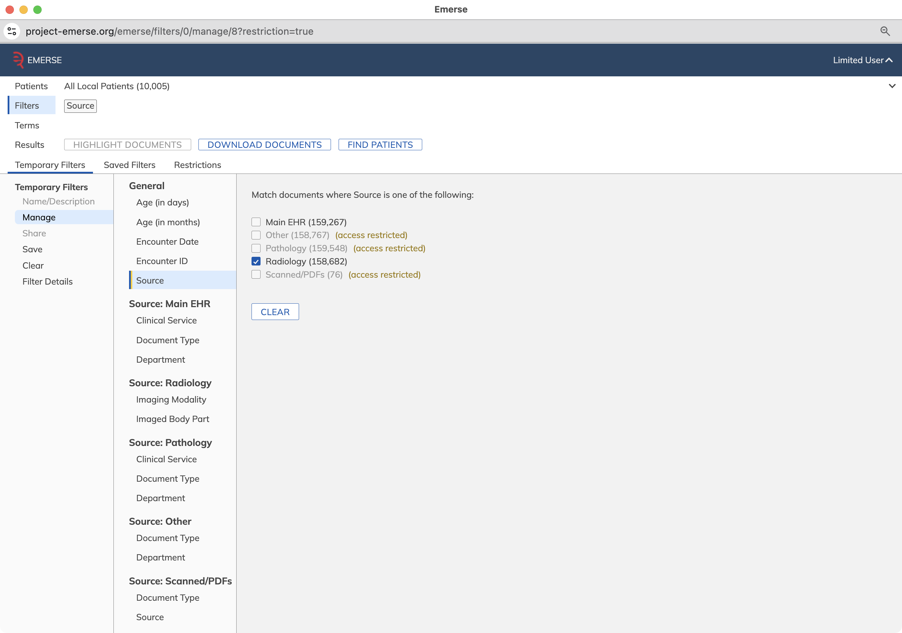Select Age (in months) filter

pyautogui.click(x=168, y=222)
